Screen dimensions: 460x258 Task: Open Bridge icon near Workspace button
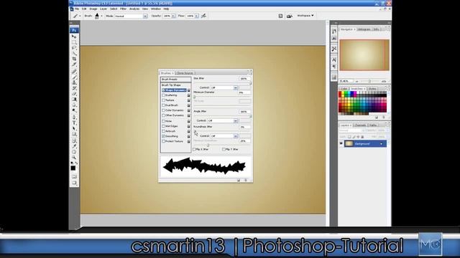tap(289, 16)
